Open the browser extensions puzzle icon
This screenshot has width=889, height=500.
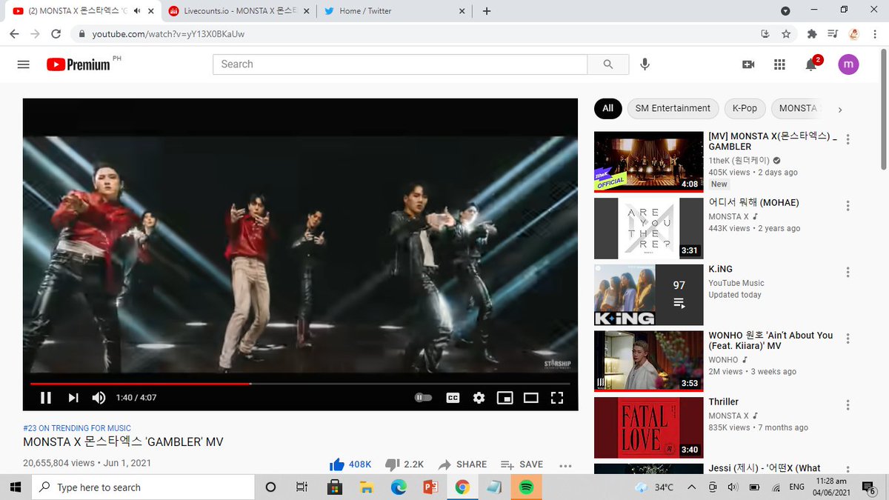tap(812, 34)
